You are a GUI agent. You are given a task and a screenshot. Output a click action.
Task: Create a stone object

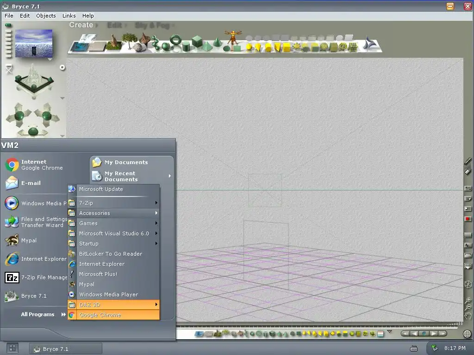[x=139, y=47]
